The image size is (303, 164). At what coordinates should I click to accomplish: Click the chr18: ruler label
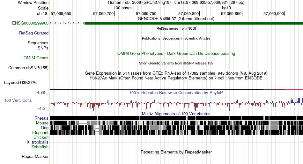pyautogui.click(x=42, y=13)
